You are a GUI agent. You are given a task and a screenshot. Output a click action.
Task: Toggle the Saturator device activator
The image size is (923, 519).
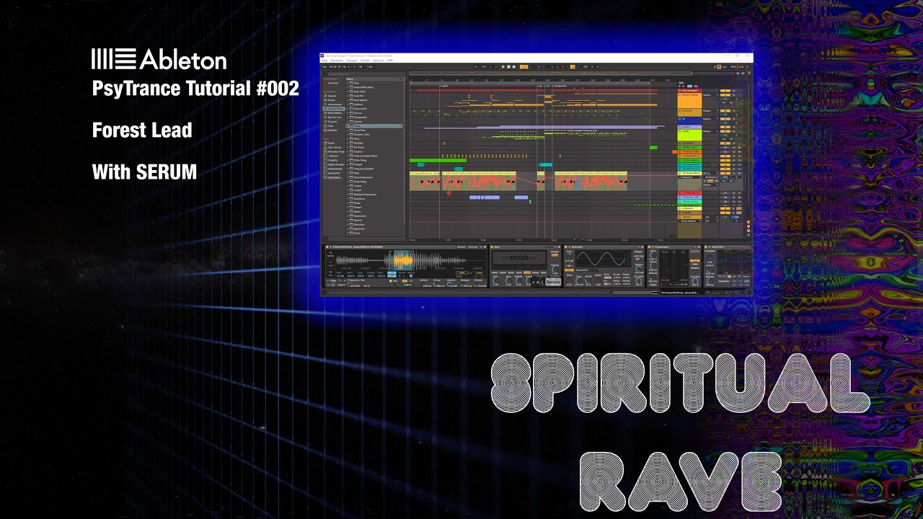566,247
